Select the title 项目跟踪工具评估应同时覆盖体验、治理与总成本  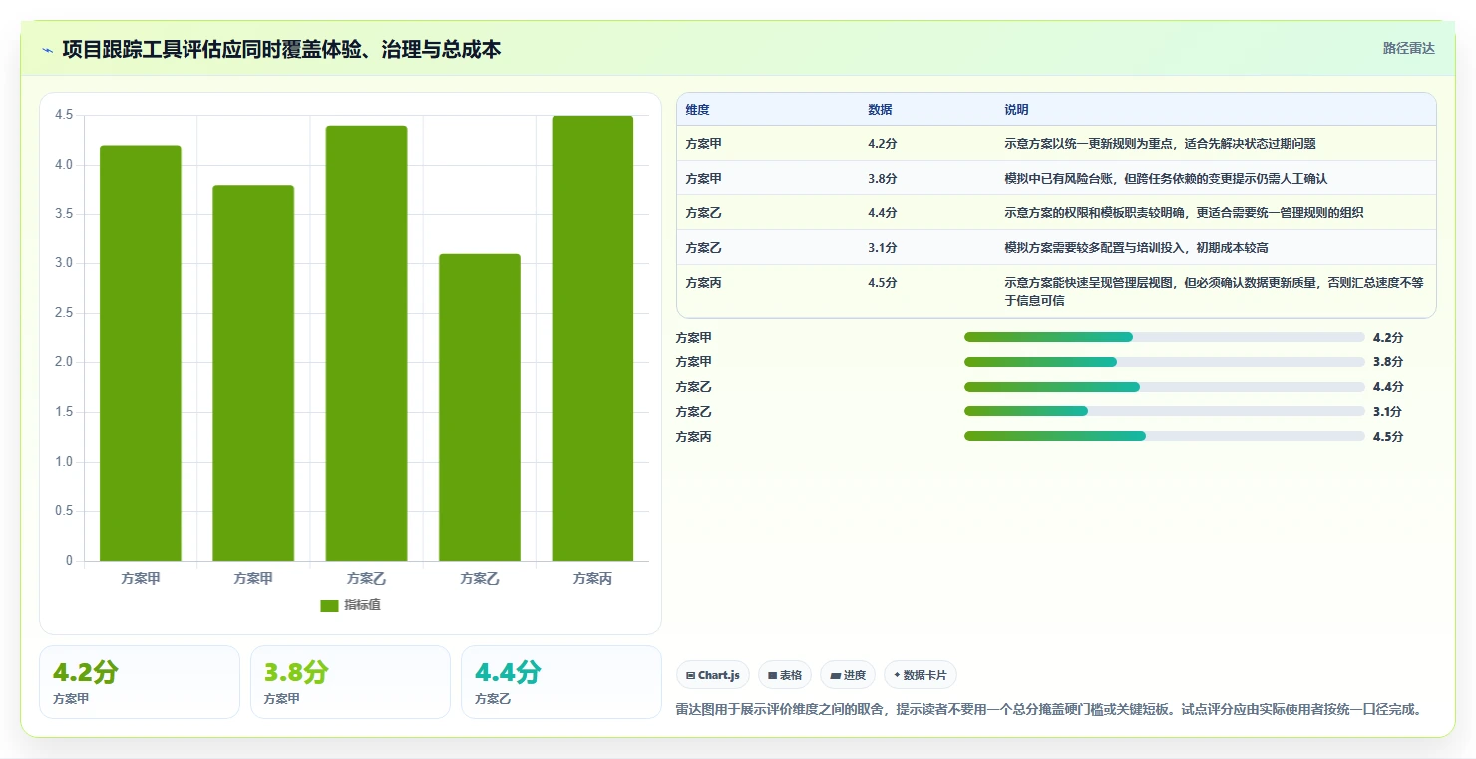click(x=281, y=49)
